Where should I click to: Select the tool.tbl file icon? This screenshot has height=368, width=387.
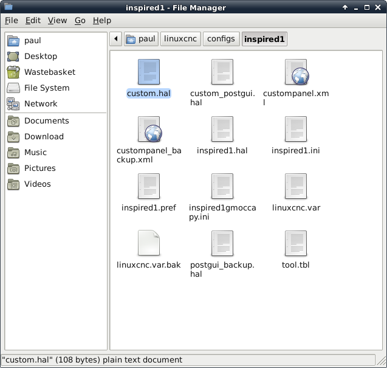296,243
